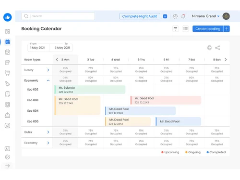Image resolution: width=240 pixels, height=180 pixels.
Task: Click the red Upcoming legend dot
Action: tap(162, 152)
